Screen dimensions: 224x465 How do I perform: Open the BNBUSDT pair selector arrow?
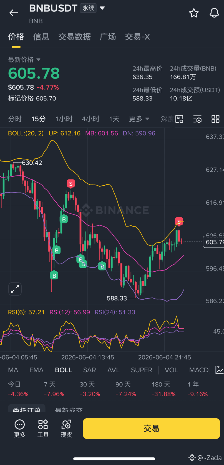coord(102,8)
